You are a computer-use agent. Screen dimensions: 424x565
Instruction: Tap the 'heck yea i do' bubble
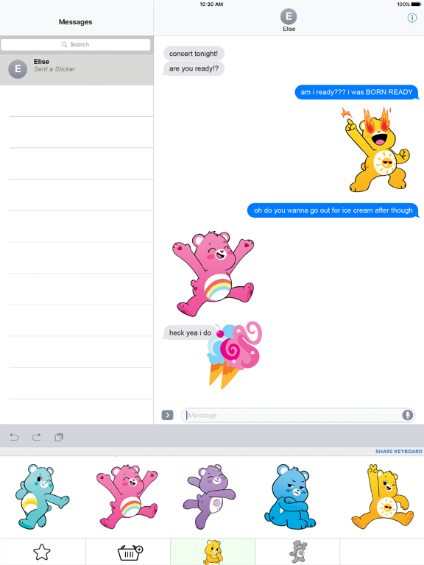coord(190,333)
